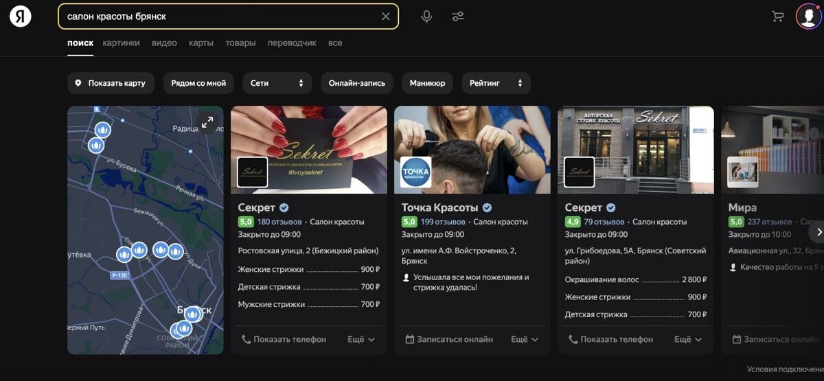
Task: Switch to the товары tab
Action: click(240, 43)
